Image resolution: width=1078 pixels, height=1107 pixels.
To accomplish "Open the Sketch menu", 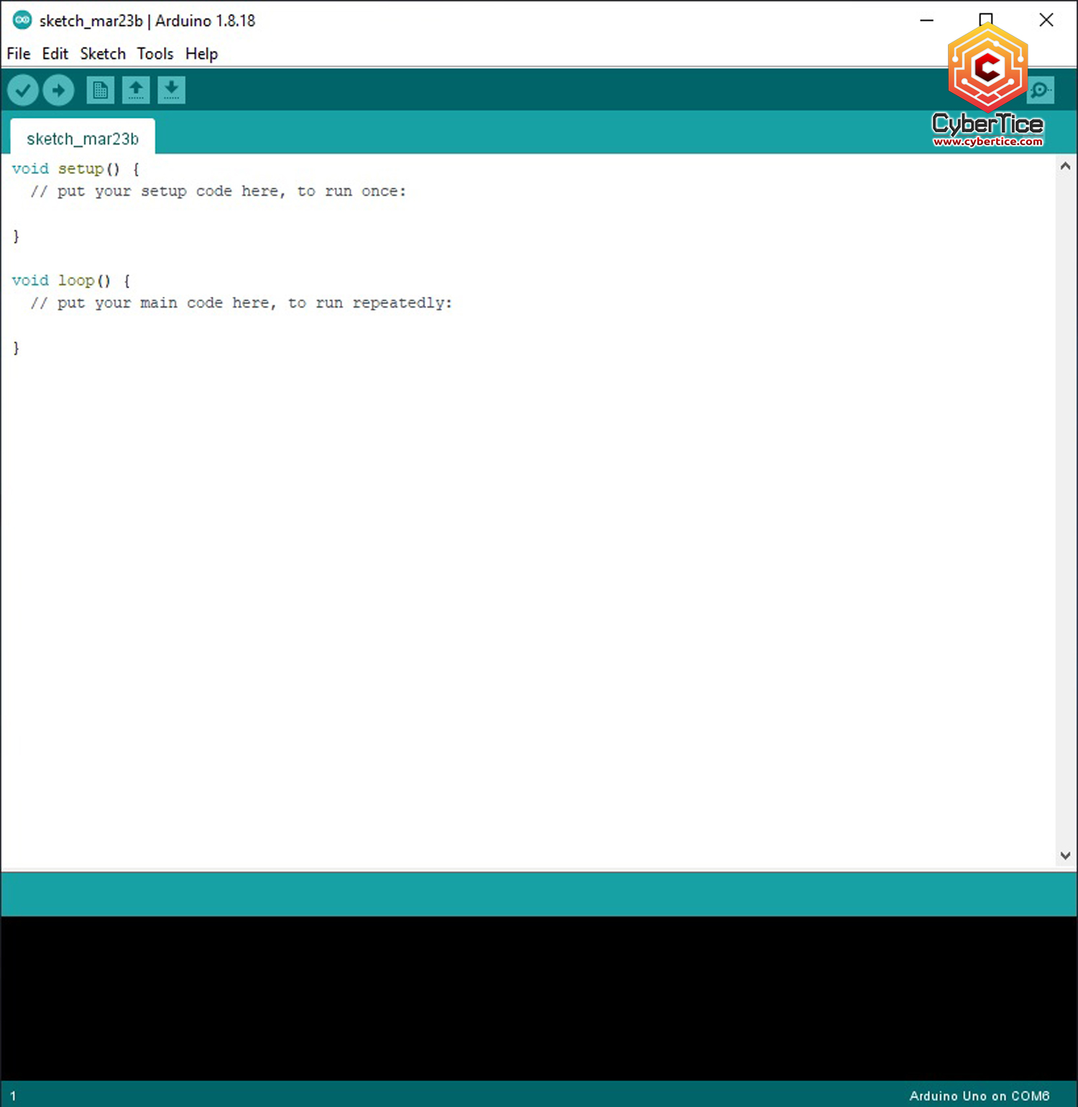I will point(102,53).
